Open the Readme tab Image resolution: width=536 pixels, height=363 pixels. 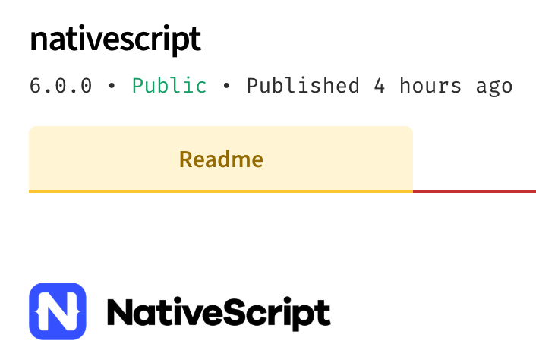click(x=221, y=159)
